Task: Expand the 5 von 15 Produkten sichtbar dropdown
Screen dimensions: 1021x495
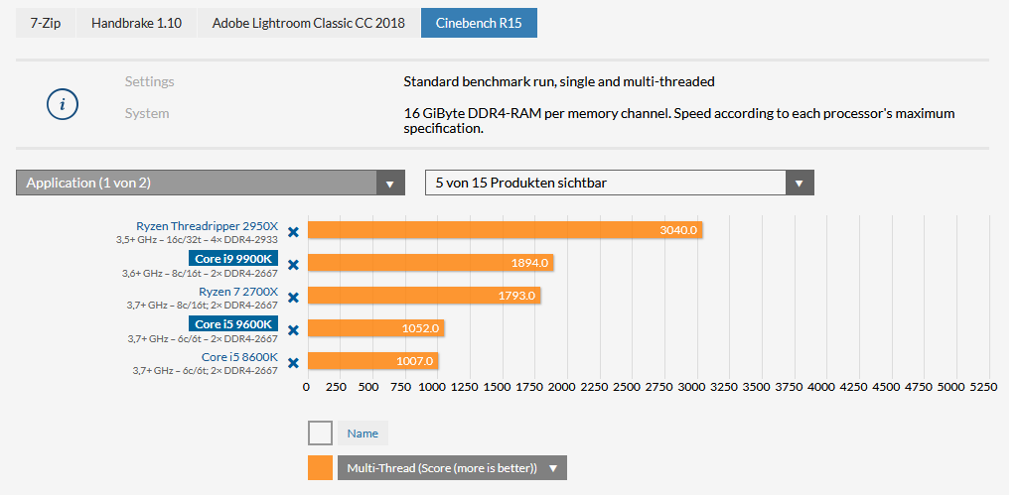Action: 619,183
